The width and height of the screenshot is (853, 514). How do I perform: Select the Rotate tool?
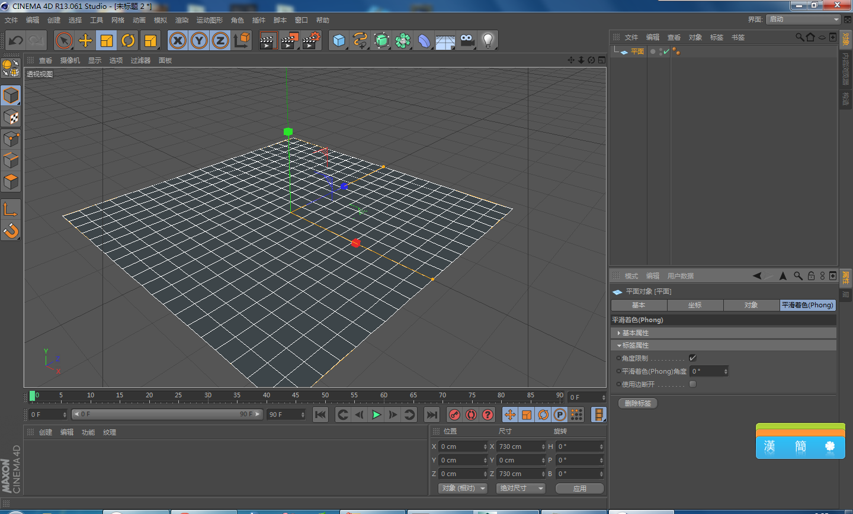(128, 40)
